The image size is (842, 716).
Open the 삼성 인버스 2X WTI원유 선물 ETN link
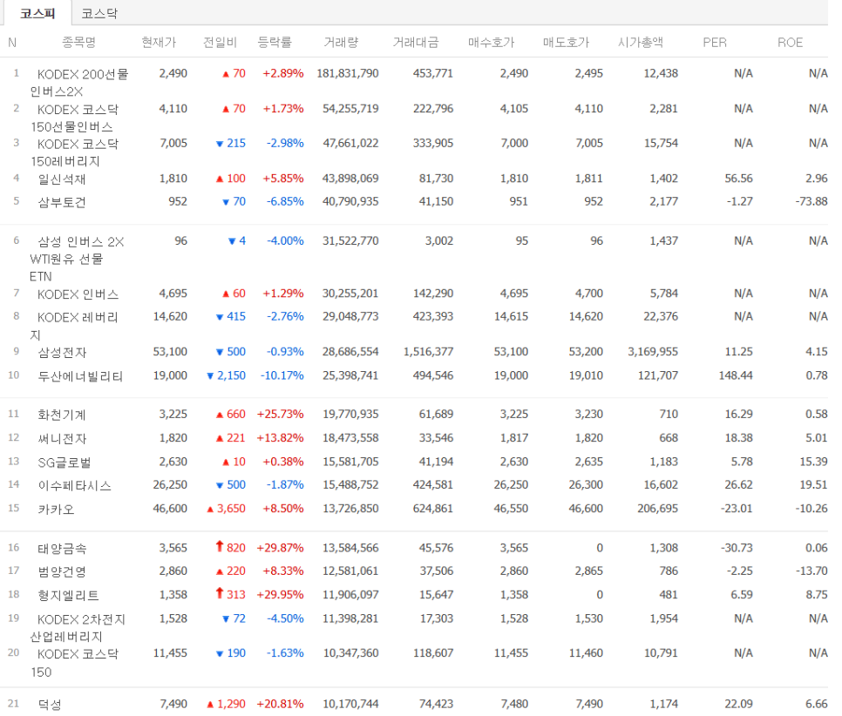(77, 259)
